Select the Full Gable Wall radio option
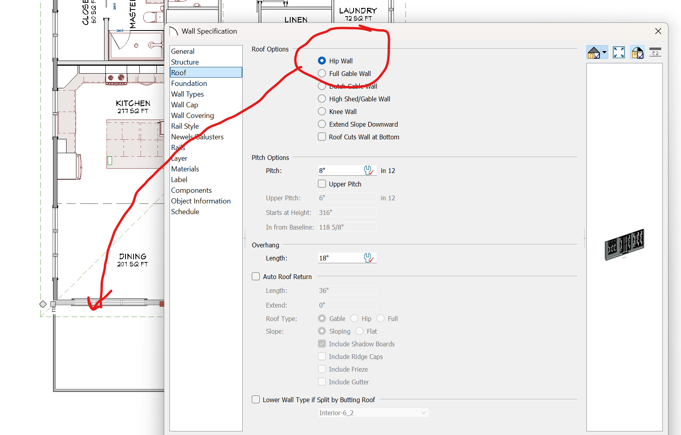681x435 pixels. click(x=322, y=74)
